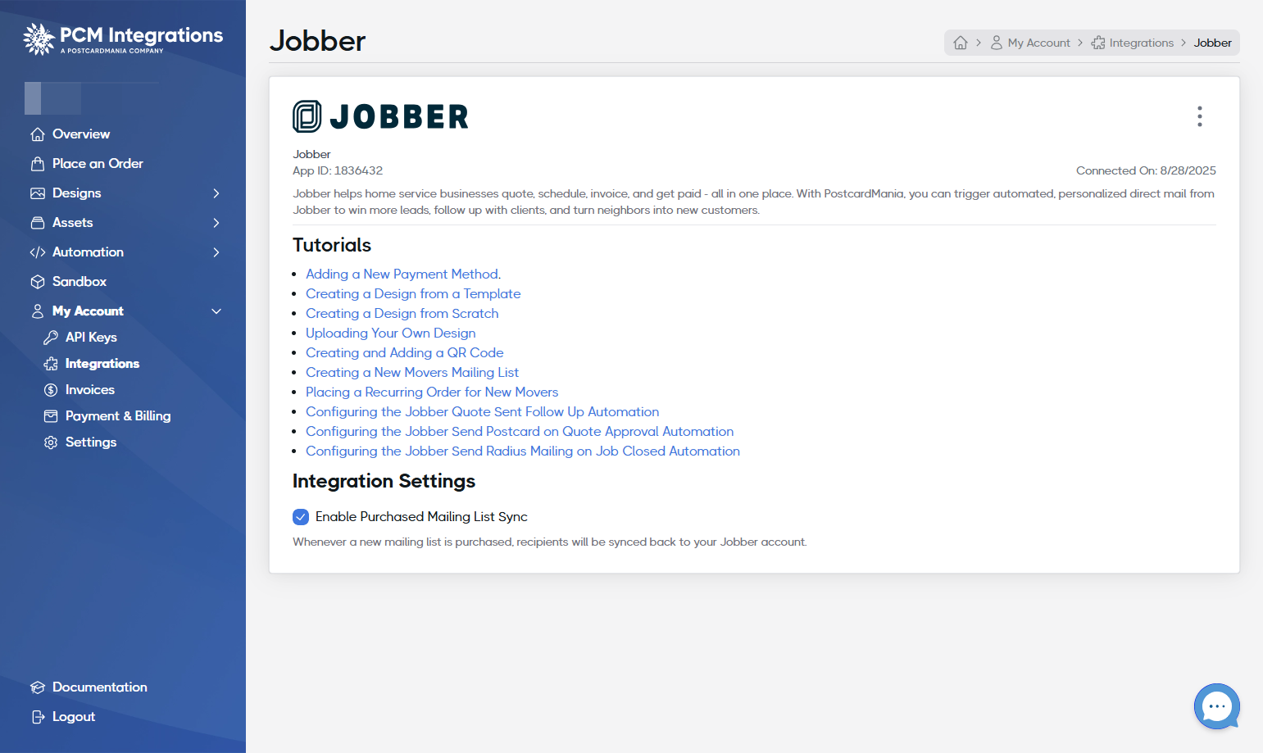Screen dimensions: 1263x753
Task: Click the Documentation graduation cap icon
Action: [37, 687]
